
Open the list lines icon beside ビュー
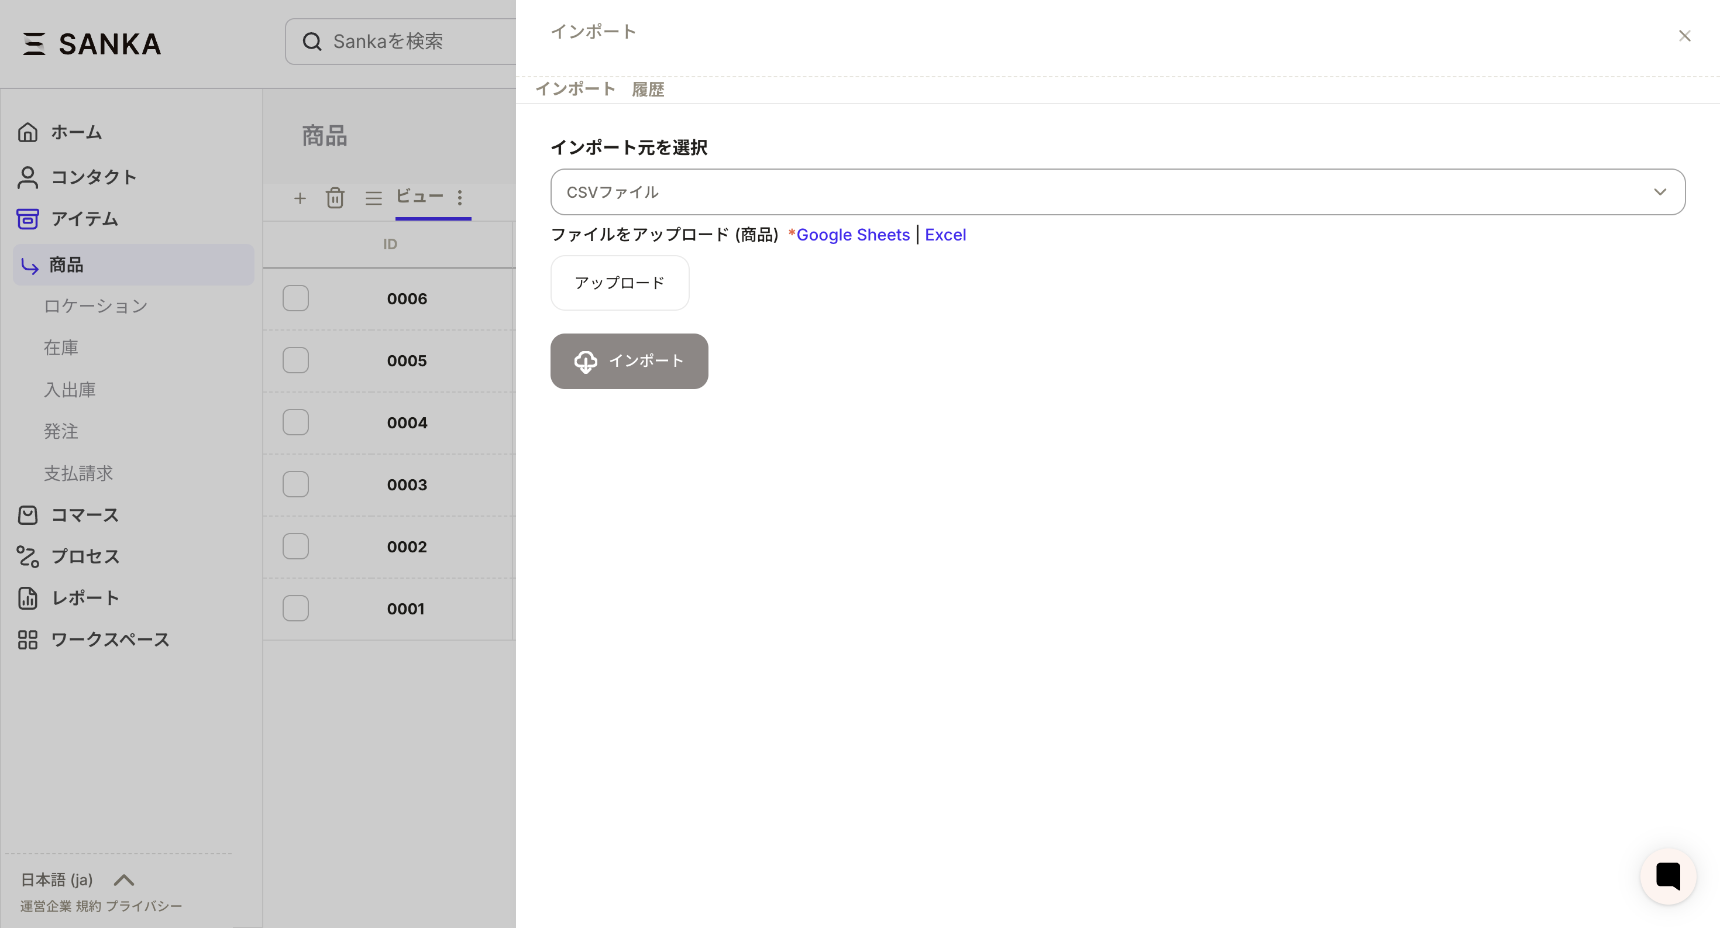coord(373,198)
